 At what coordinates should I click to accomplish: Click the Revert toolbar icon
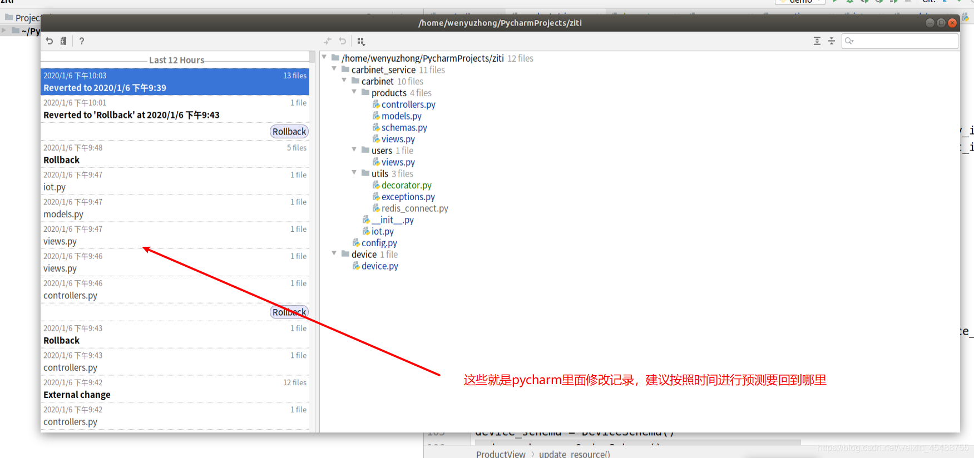point(50,41)
